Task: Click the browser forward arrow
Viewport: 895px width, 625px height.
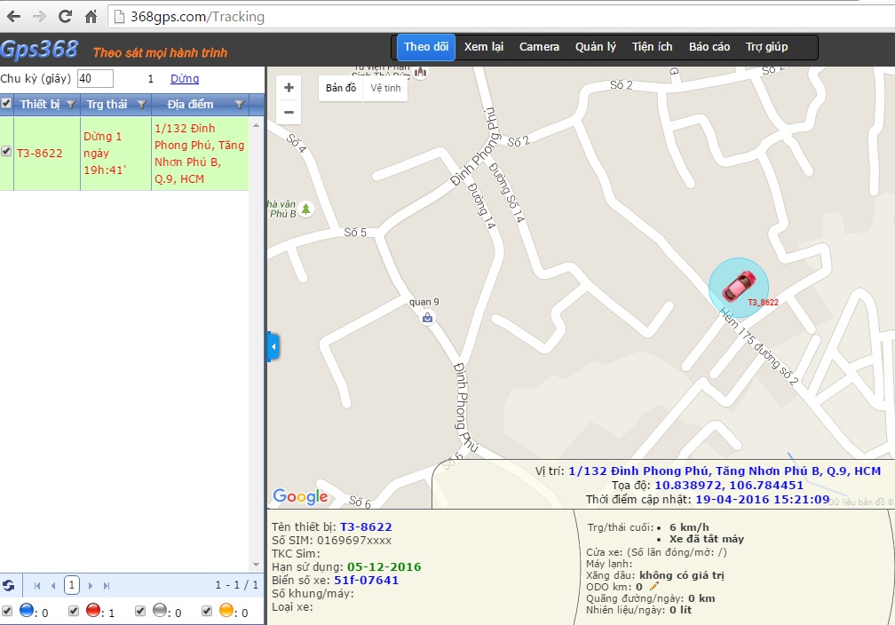Action: pyautogui.click(x=39, y=17)
